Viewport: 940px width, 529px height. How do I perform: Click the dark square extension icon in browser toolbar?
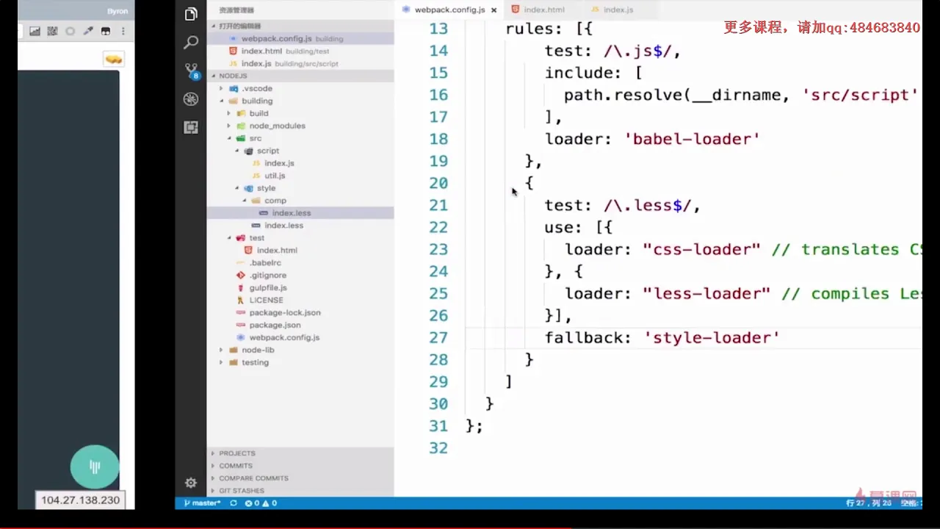click(105, 32)
